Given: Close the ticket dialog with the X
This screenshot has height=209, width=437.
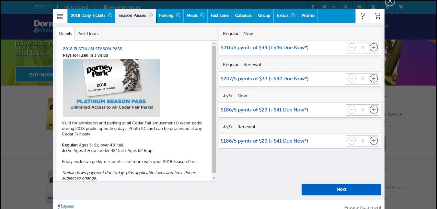Looking at the screenshot, I should tap(390, 1).
